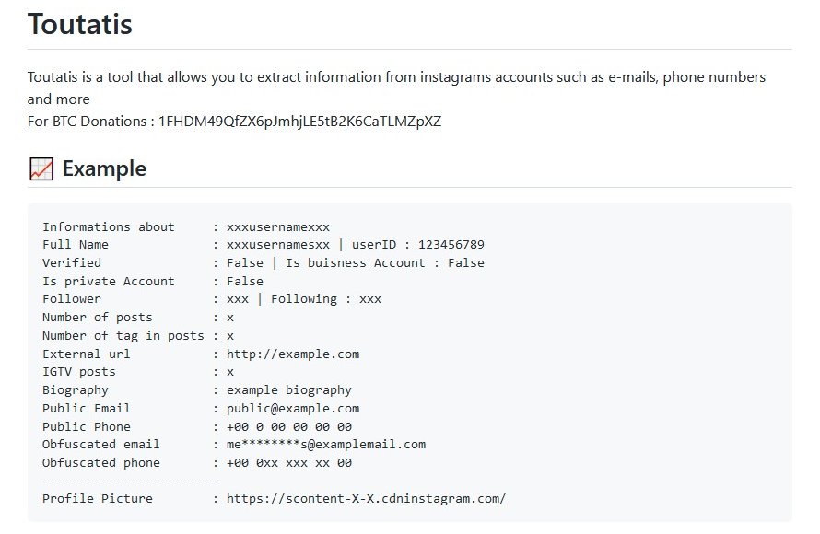
Task: Click the 'example biography' text
Action: coord(289,390)
